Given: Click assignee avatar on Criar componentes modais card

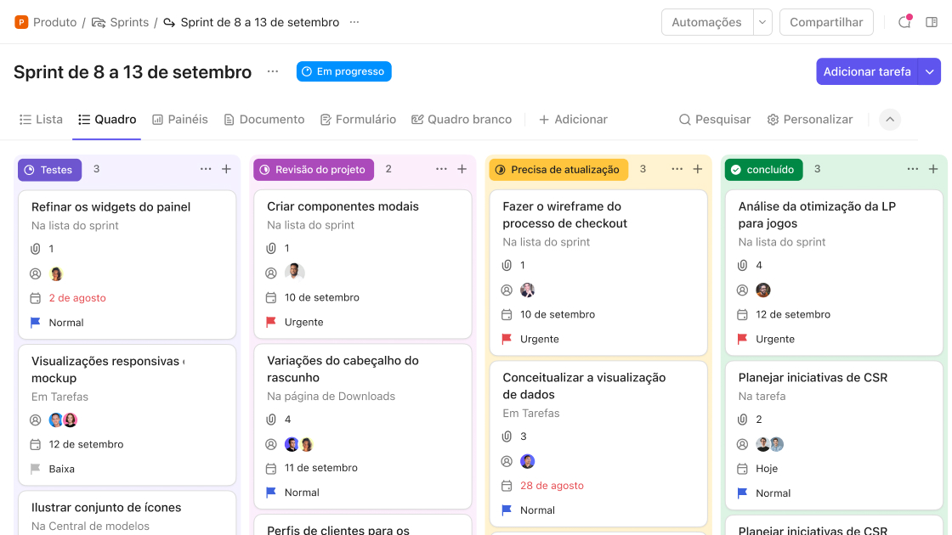Looking at the screenshot, I should point(294,273).
